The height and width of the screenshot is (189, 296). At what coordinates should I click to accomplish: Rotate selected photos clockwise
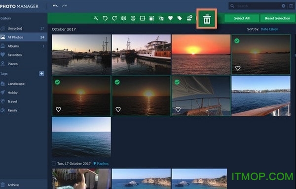114,18
